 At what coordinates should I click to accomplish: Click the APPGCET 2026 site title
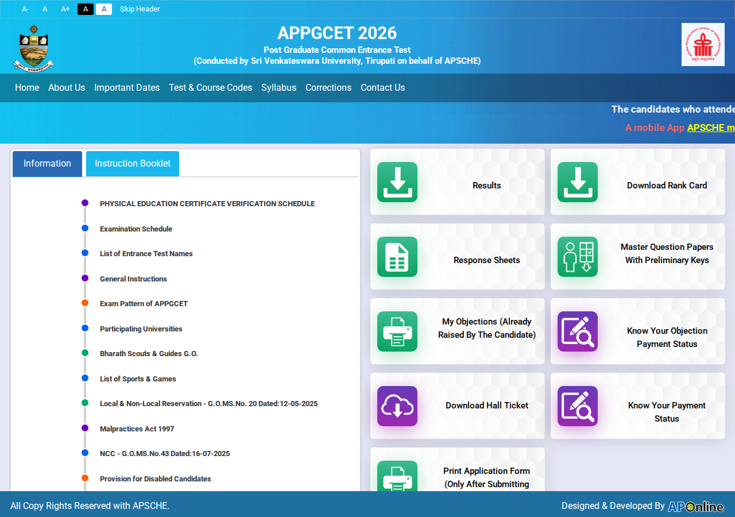point(337,33)
